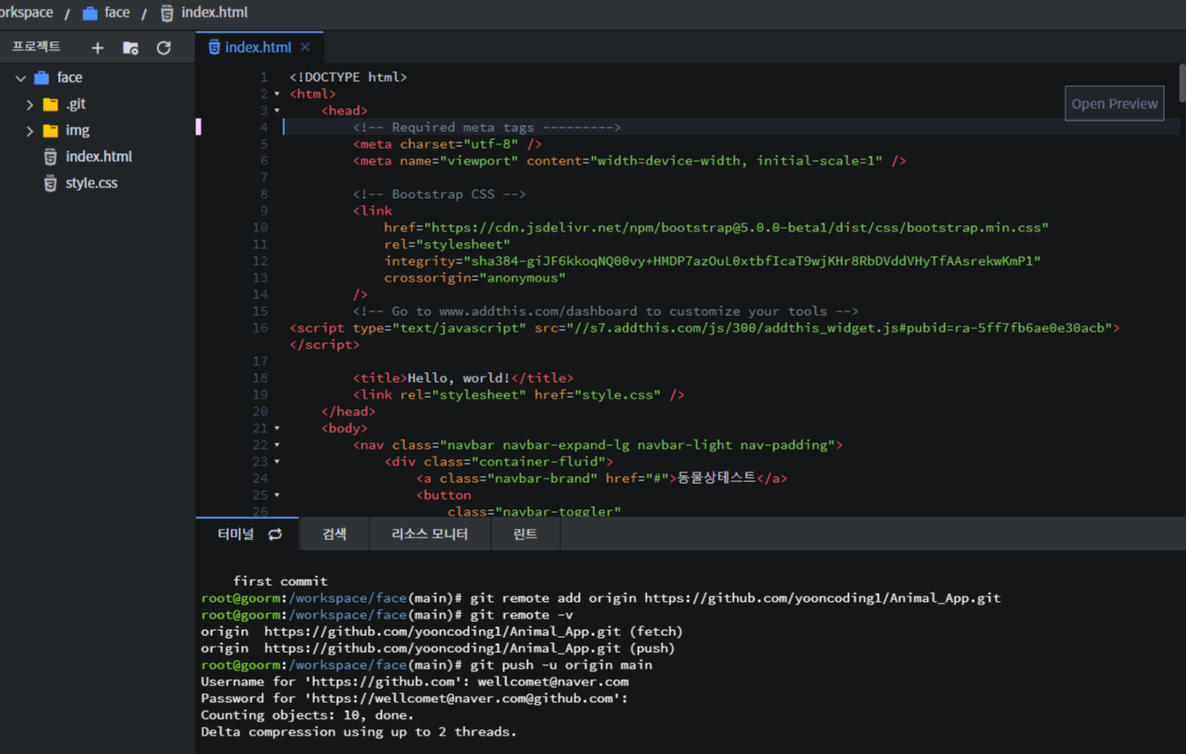Click the 동물상테스트 navbar-brand text
Viewport: 1186px width, 754px height.
(716, 478)
